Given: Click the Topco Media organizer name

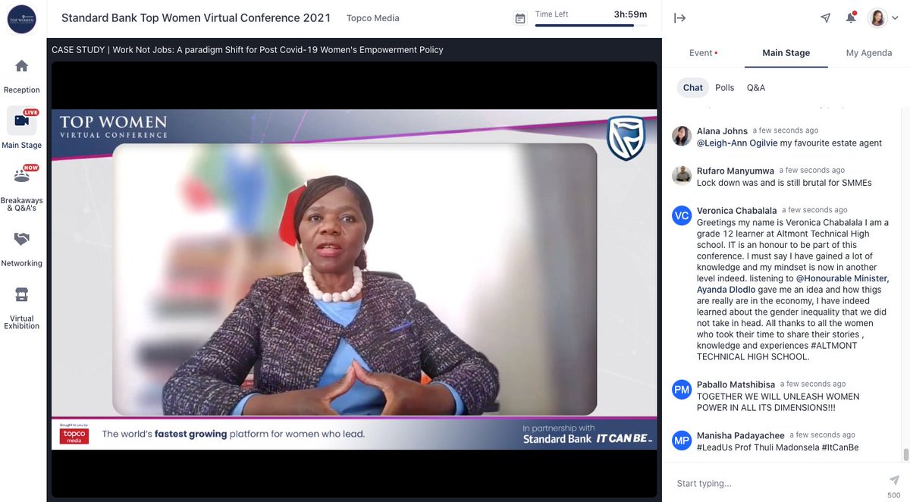Looking at the screenshot, I should point(373,18).
